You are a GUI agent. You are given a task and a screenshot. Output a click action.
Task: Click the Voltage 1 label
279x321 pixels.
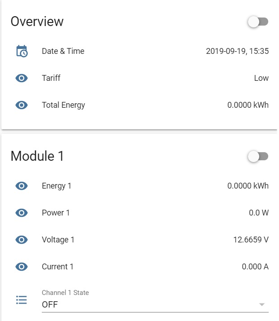coord(58,240)
